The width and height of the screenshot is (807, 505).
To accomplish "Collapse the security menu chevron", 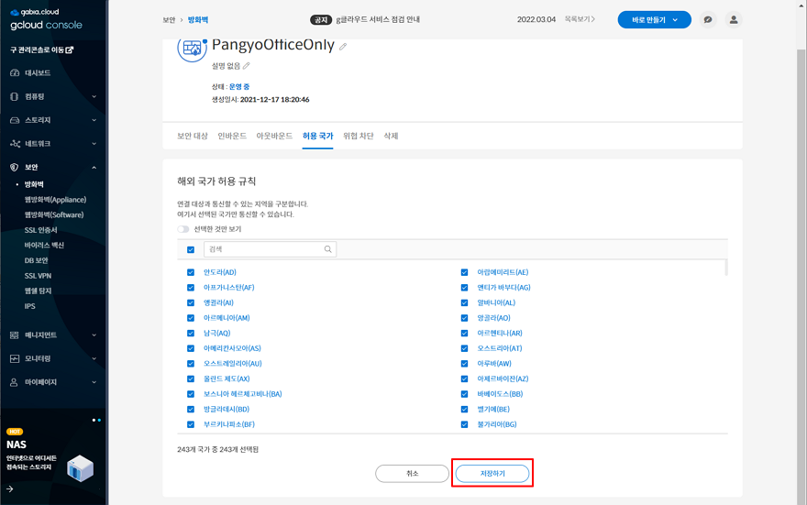I will click(94, 167).
